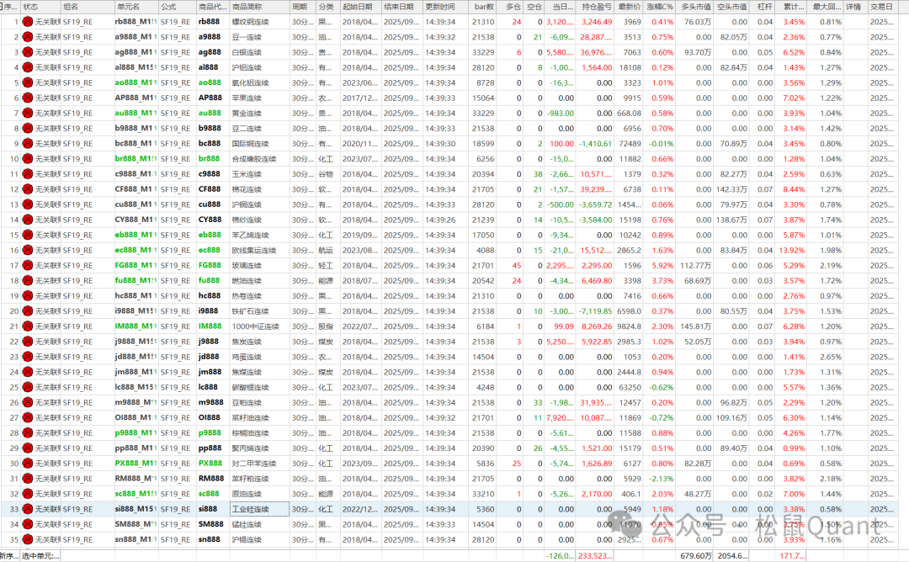Image resolution: width=909 pixels, height=562 pixels.
Task: Click the red status icon in the rb888 row
Action: click(27, 22)
